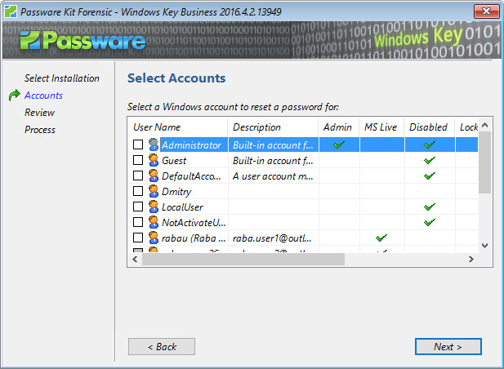Click Administrator's 'Built-in account f...' description
The height and width of the screenshot is (369, 504).
click(x=273, y=145)
